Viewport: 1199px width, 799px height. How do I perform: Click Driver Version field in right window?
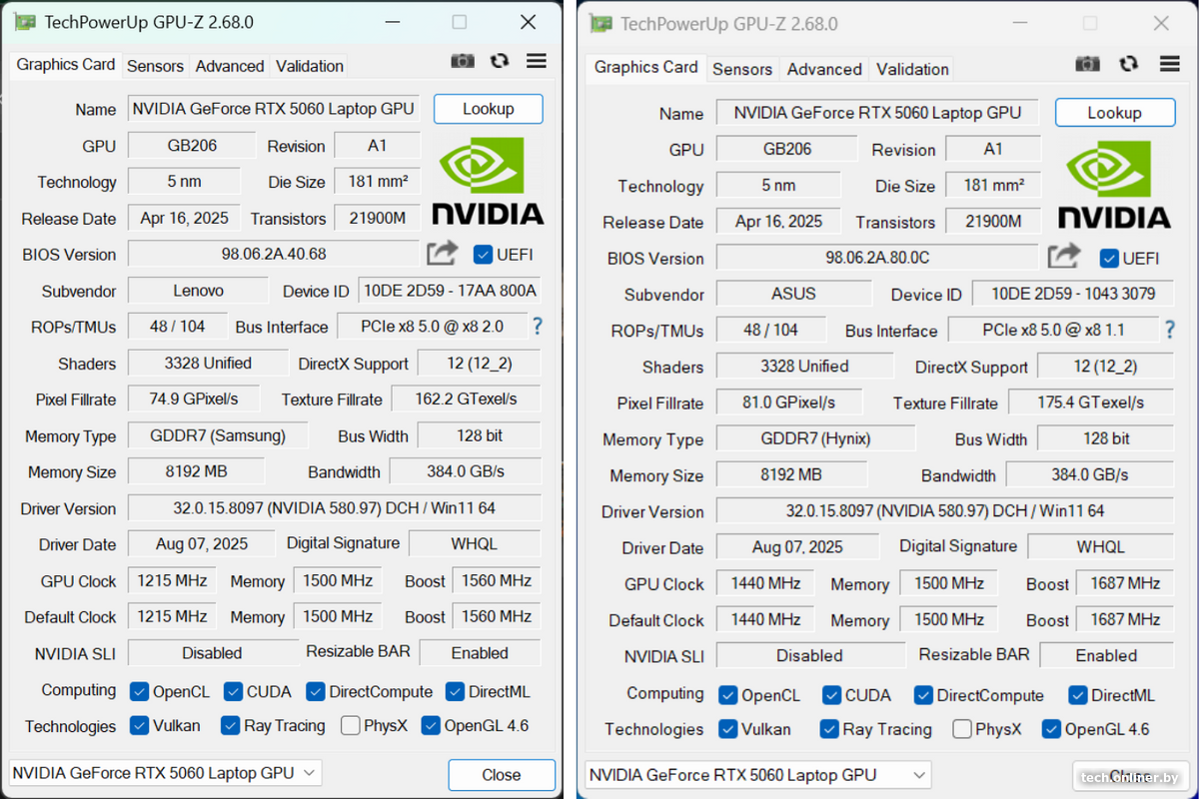(945, 510)
